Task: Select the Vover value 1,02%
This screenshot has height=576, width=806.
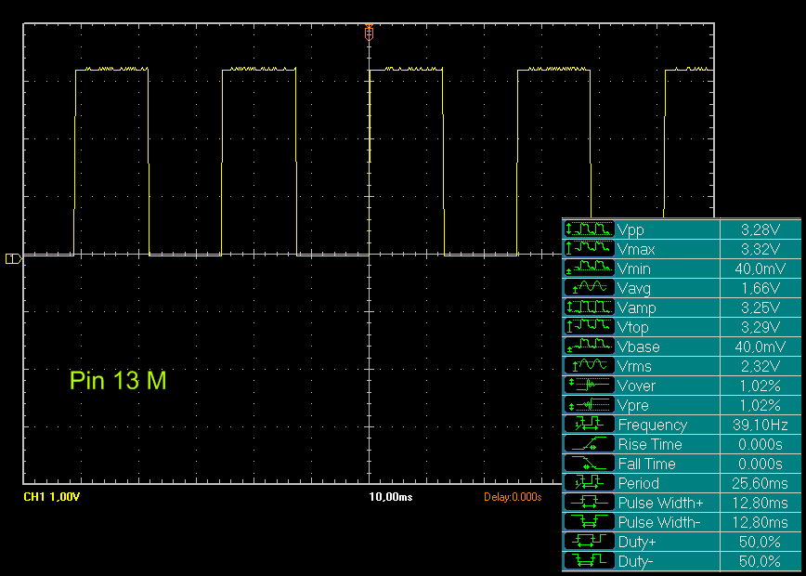Action: pyautogui.click(x=760, y=386)
